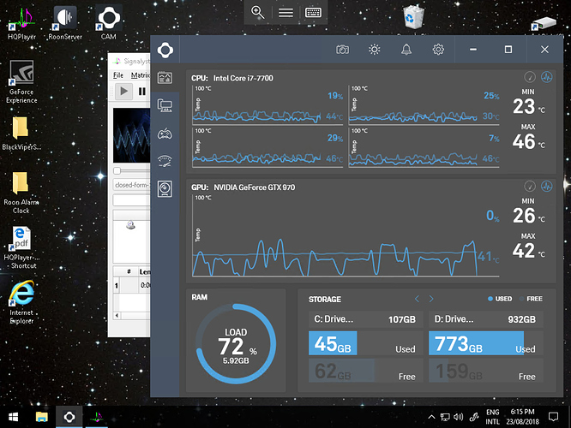Click the GPU temperature graph at 41°C
This screenshot has height=428, width=571.
346,235
